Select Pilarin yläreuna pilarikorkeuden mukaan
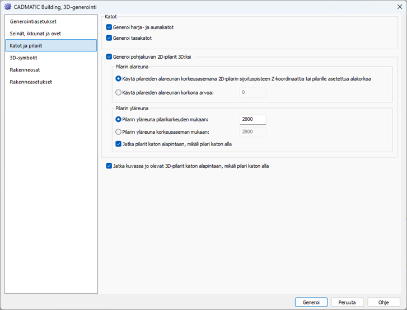 click(118, 119)
